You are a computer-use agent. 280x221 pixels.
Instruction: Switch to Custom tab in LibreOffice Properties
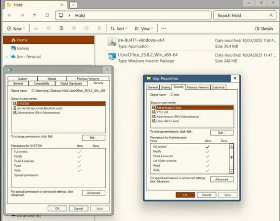click(x=22, y=78)
